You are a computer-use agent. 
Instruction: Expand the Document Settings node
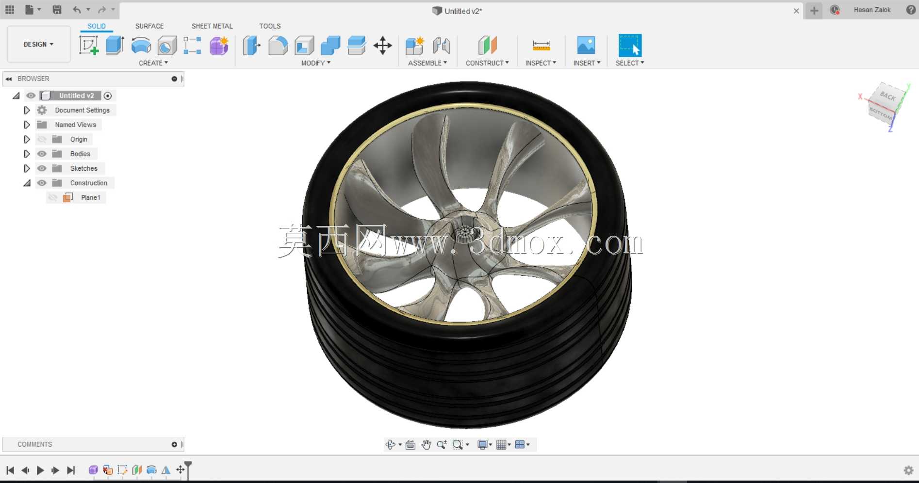(x=27, y=110)
